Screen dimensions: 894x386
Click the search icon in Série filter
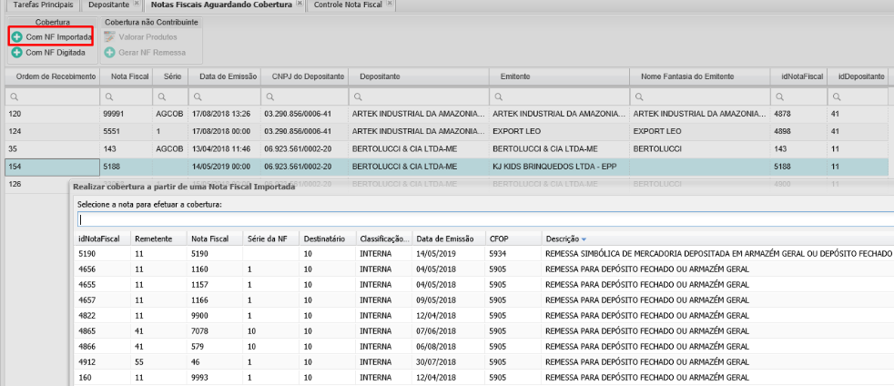pyautogui.click(x=162, y=96)
